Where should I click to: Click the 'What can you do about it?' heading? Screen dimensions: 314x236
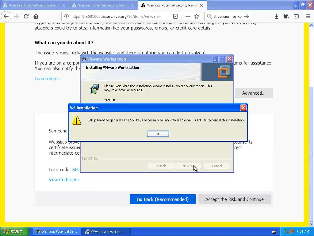(64, 42)
